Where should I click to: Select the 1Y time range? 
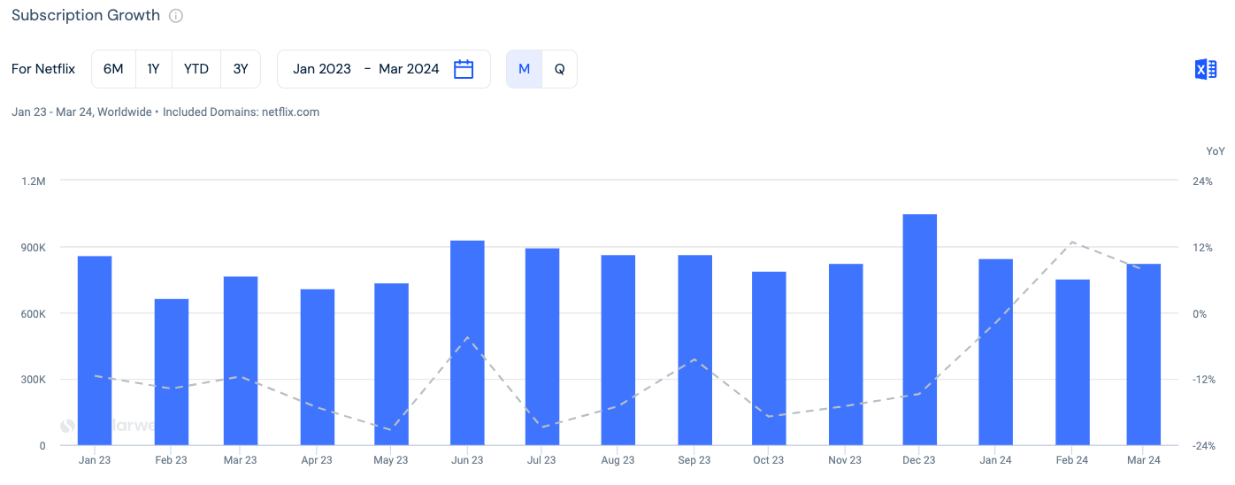click(x=154, y=69)
